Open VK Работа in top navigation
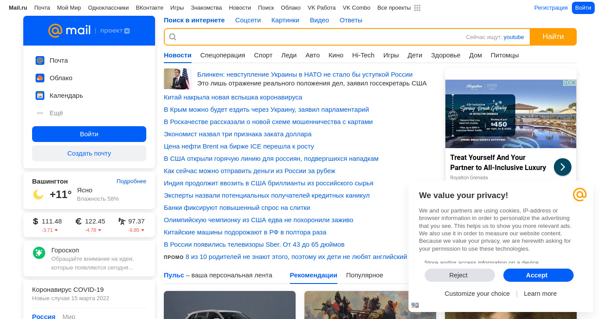The image size is (600, 319). tap(322, 8)
